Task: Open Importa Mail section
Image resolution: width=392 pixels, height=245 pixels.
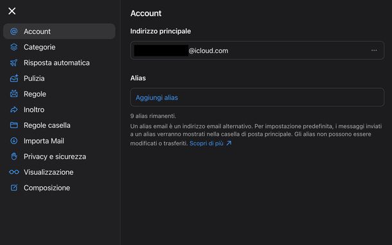Action: click(59, 141)
